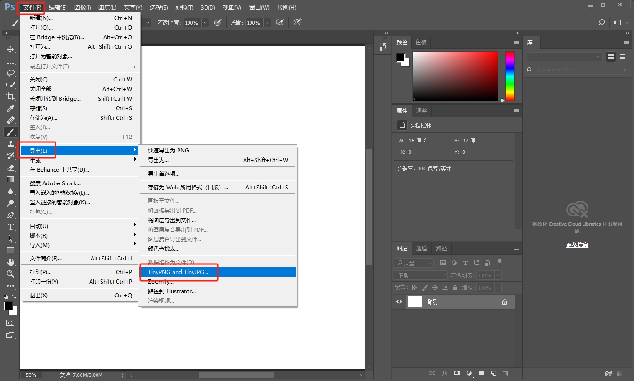The height and width of the screenshot is (381, 634).
Task: Switch to the 通道 tab
Action: pos(422,248)
